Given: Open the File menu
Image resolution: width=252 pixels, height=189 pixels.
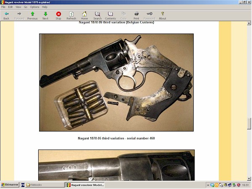Looking at the screenshot, I should point(3,7).
